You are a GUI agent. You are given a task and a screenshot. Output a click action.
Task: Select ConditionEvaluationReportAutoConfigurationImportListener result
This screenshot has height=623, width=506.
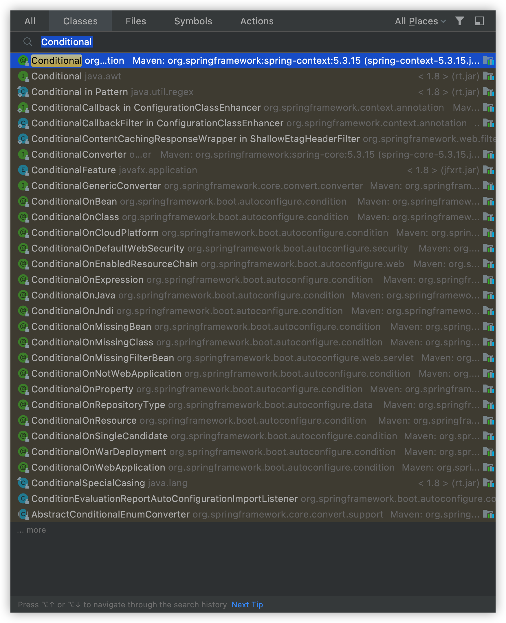(x=253, y=498)
